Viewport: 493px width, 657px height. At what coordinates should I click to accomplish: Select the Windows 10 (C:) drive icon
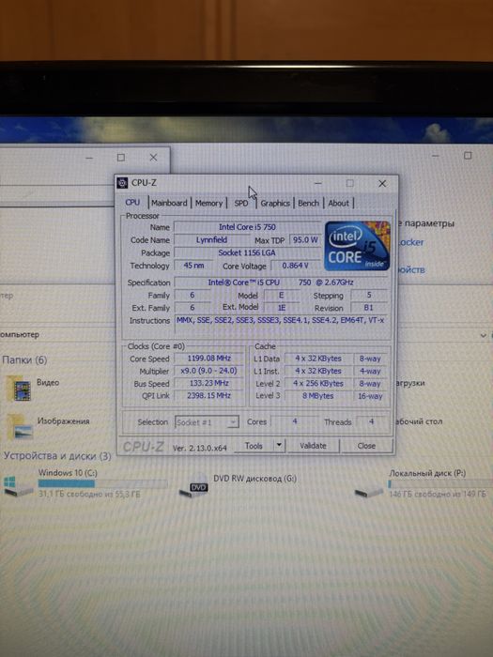click(18, 485)
